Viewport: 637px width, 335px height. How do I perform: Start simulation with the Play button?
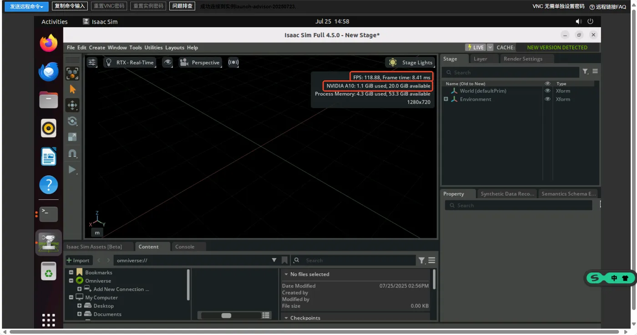pos(72,170)
